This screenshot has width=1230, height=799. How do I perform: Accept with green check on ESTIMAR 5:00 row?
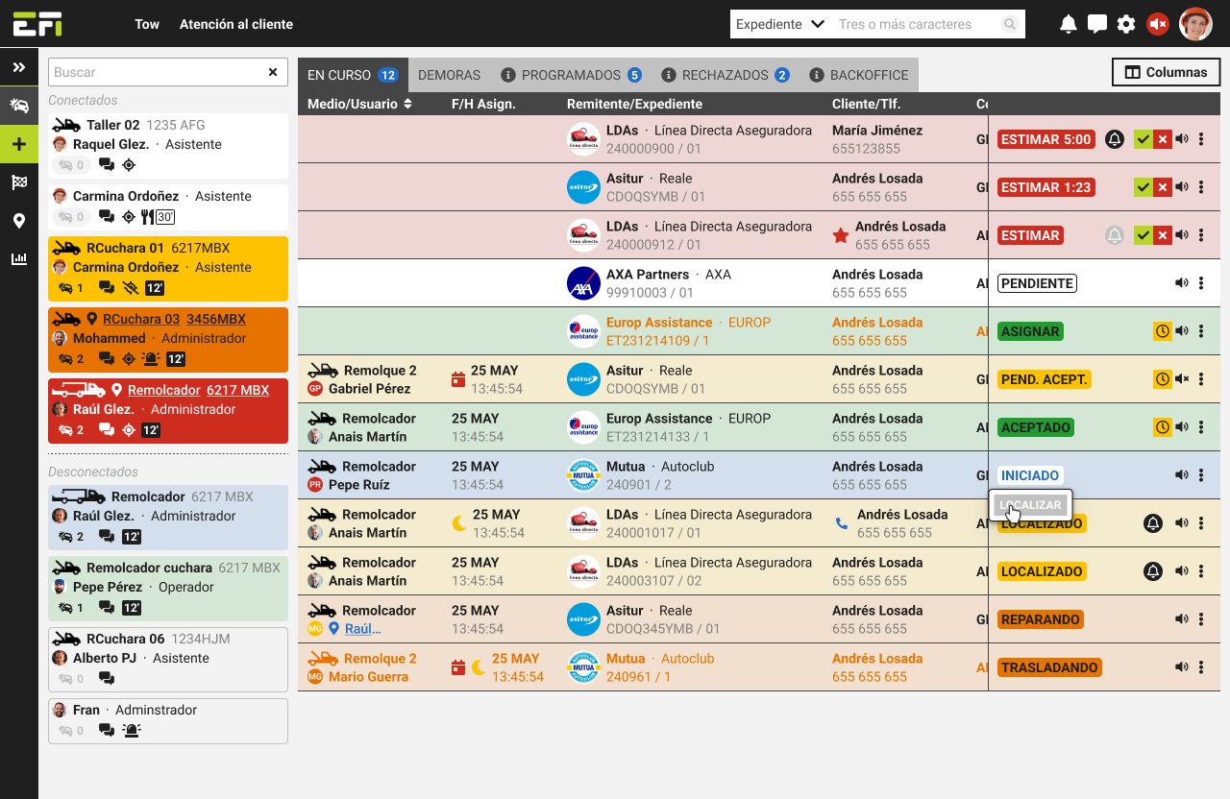click(1143, 139)
